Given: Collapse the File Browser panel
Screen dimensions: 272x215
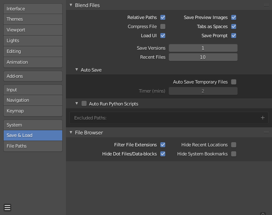Looking at the screenshot, I should pos(70,133).
